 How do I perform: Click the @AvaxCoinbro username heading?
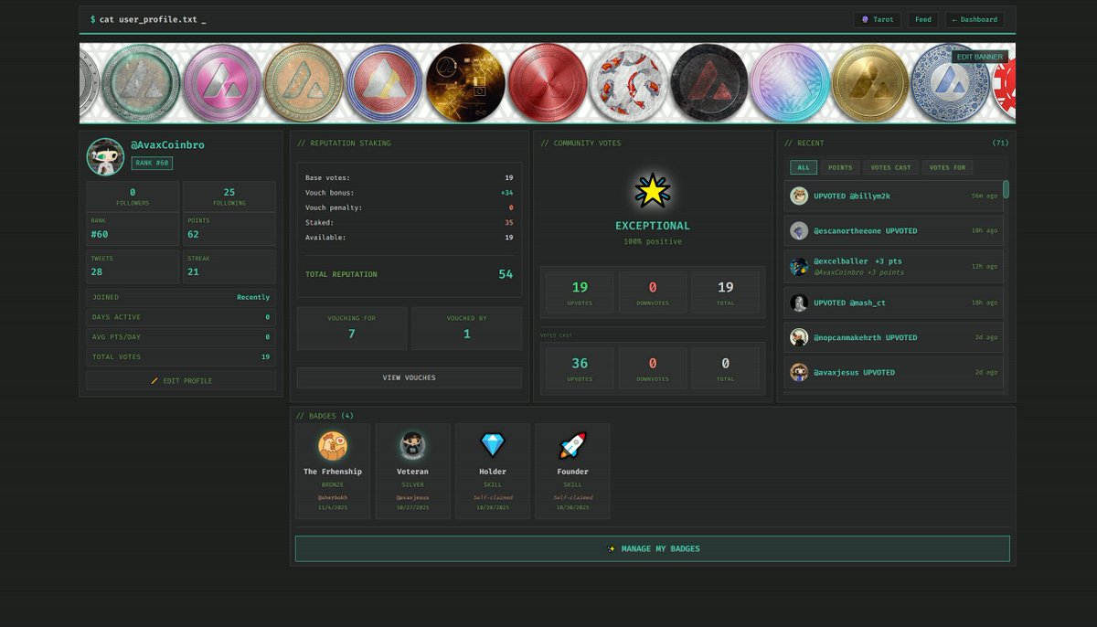[x=167, y=145]
